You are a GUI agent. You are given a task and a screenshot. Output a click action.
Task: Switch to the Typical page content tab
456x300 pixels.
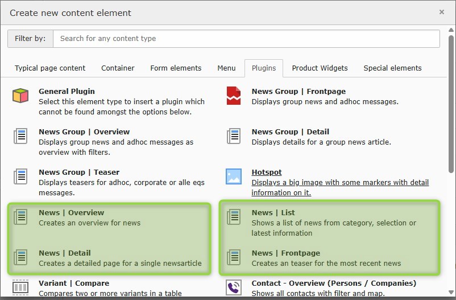50,68
